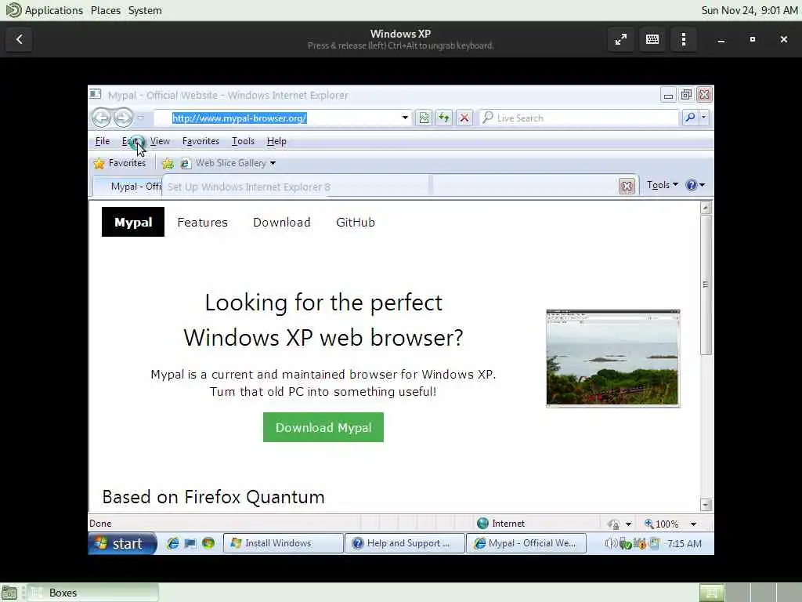The image size is (802, 602).
Task: Switch to the Mypal - Offi tab
Action: pyautogui.click(x=128, y=187)
